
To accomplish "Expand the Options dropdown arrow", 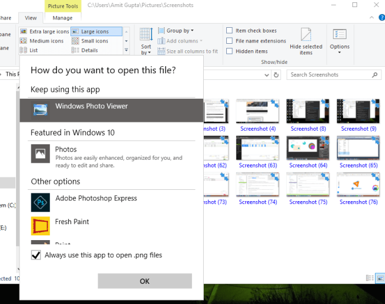I will (339, 52).
